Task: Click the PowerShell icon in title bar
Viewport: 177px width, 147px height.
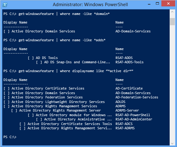Action: point(5,5)
